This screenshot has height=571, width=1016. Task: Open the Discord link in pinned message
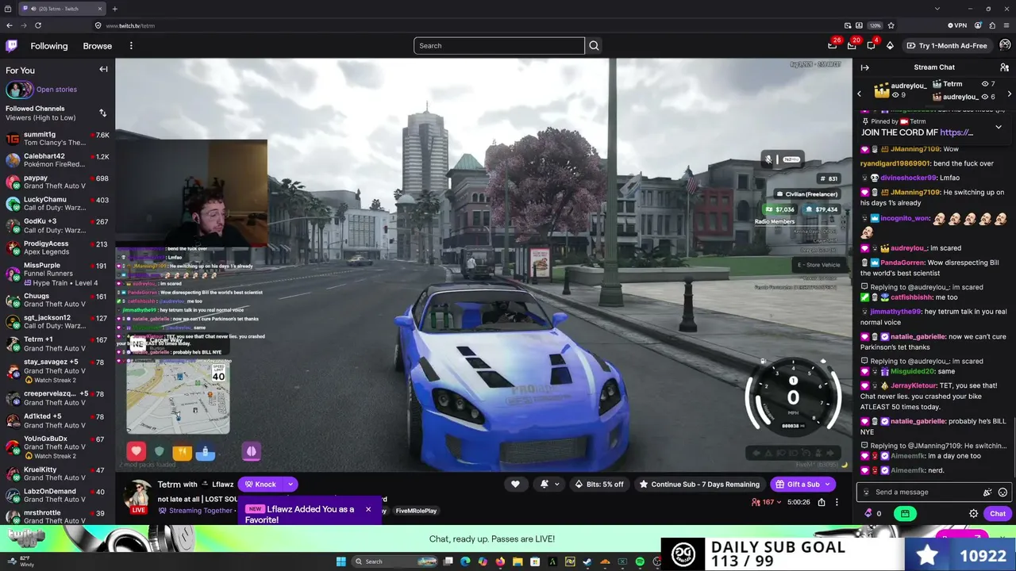click(x=956, y=132)
